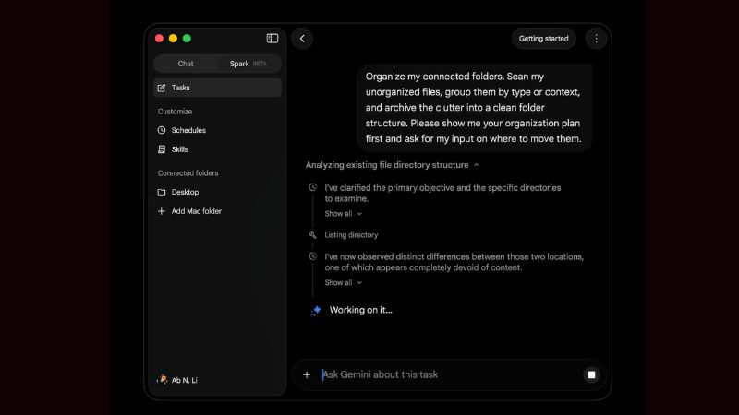The width and height of the screenshot is (739, 415).
Task: Click the sparkle icon next to Working on it
Action: click(x=316, y=310)
